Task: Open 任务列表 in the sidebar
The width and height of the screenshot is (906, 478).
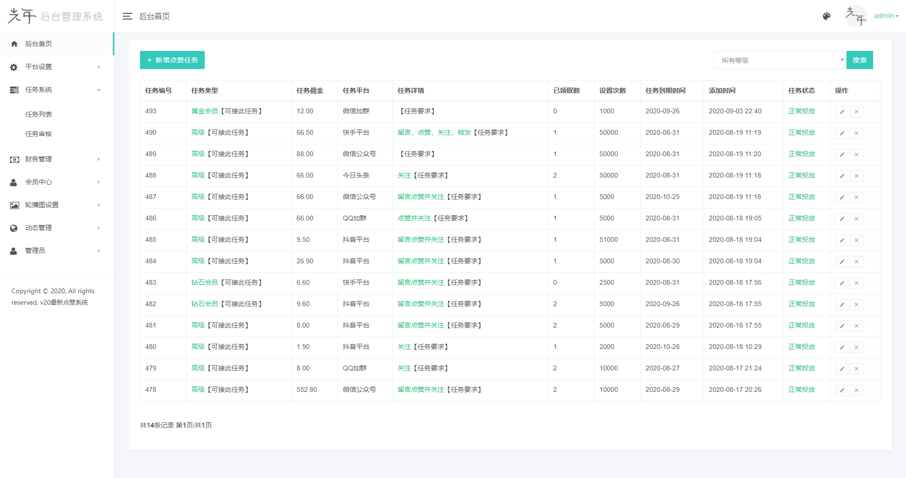Action: click(x=39, y=114)
